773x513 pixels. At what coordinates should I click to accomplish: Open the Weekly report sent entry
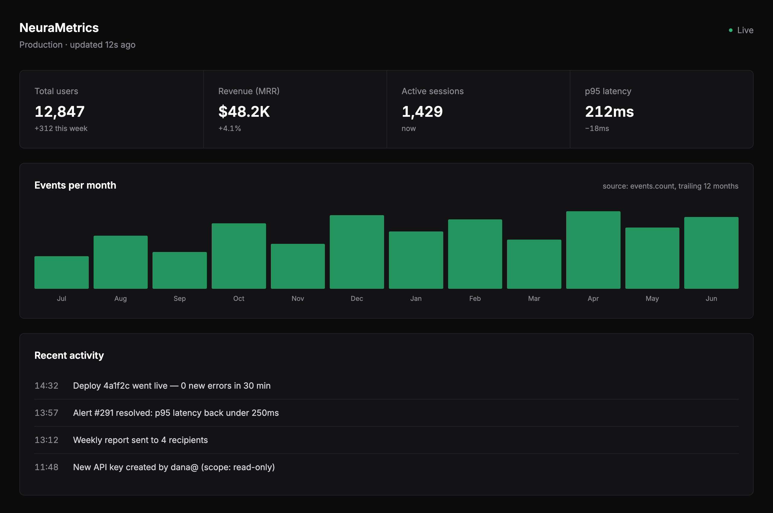click(386, 440)
